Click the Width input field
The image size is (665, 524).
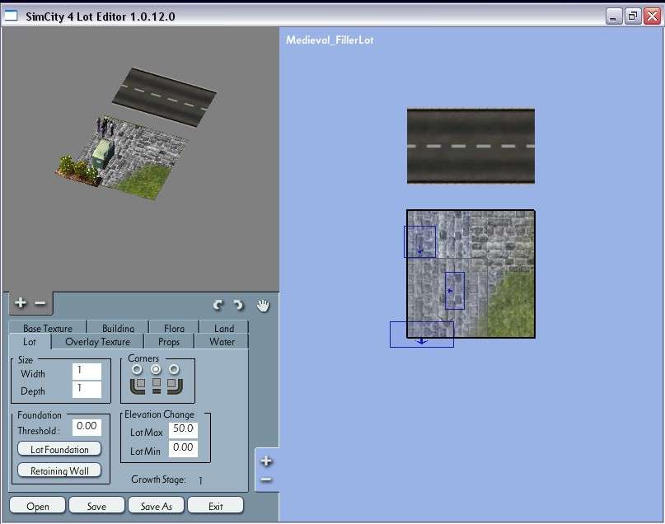(x=87, y=372)
